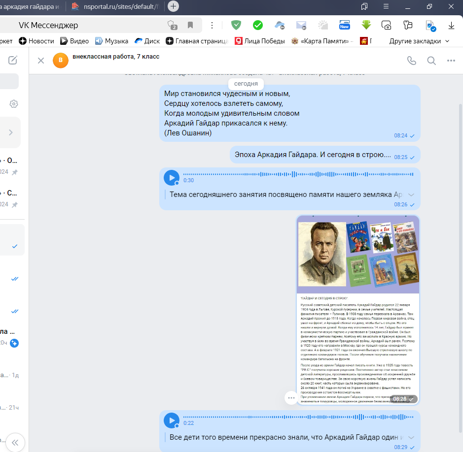Click the orange chat avatar В

coord(61,60)
